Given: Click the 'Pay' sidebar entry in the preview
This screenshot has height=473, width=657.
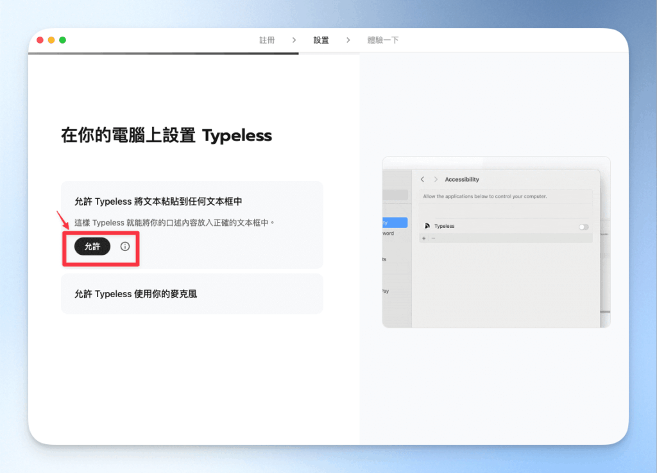Looking at the screenshot, I should point(387,291).
